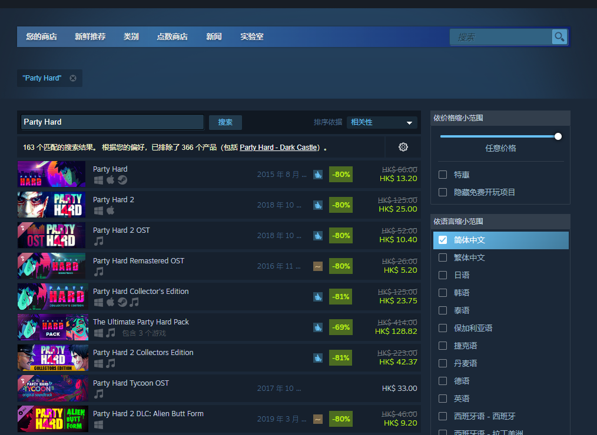Click the review thumbs-up icon for Party Hard Collector's Edition

point(318,297)
